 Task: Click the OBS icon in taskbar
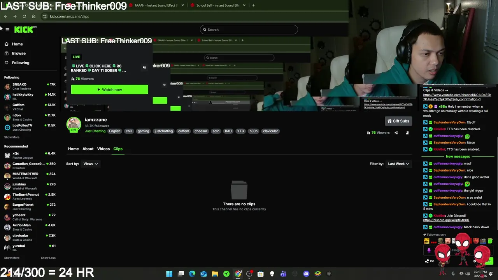[249, 274]
